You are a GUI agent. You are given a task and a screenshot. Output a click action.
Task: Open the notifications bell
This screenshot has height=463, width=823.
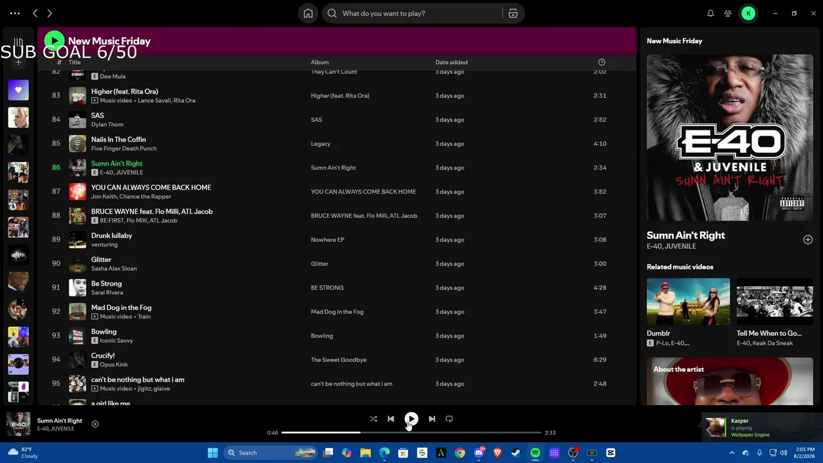710,14
